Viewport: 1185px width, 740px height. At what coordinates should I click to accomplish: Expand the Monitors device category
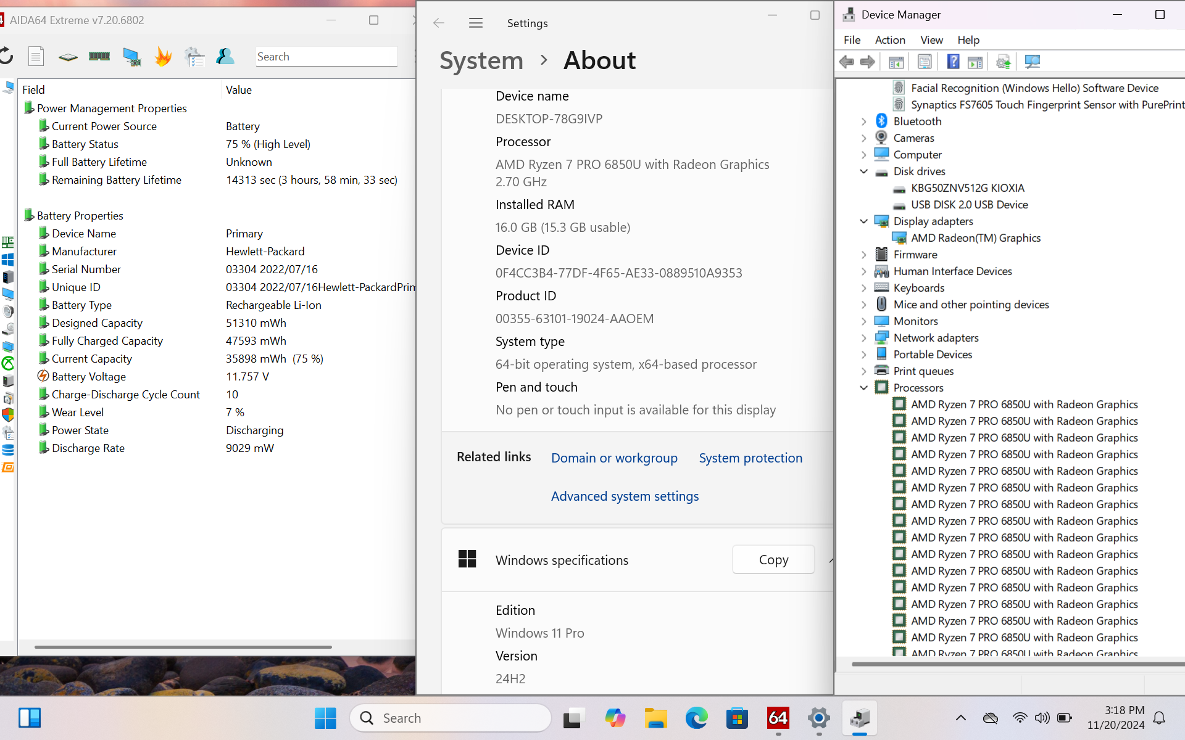[864, 321]
